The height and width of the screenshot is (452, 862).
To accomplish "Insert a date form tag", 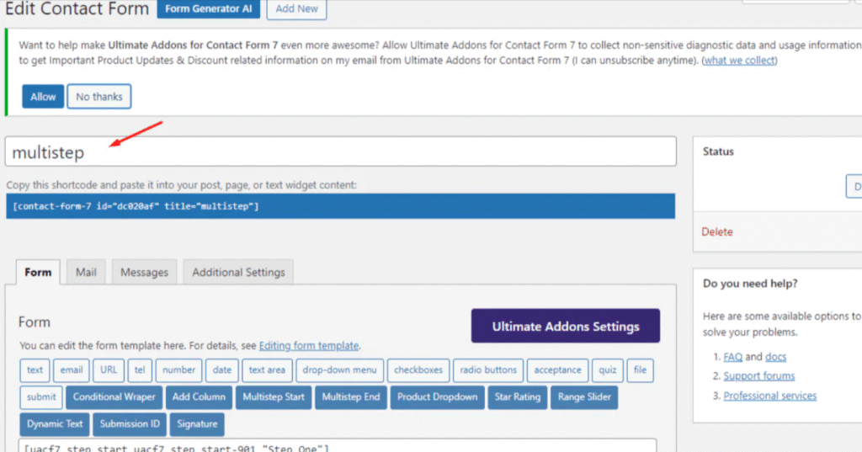I will (222, 370).
